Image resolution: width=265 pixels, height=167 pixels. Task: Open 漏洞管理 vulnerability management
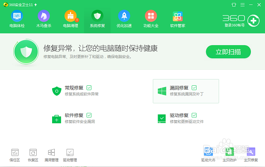tap(51, 155)
